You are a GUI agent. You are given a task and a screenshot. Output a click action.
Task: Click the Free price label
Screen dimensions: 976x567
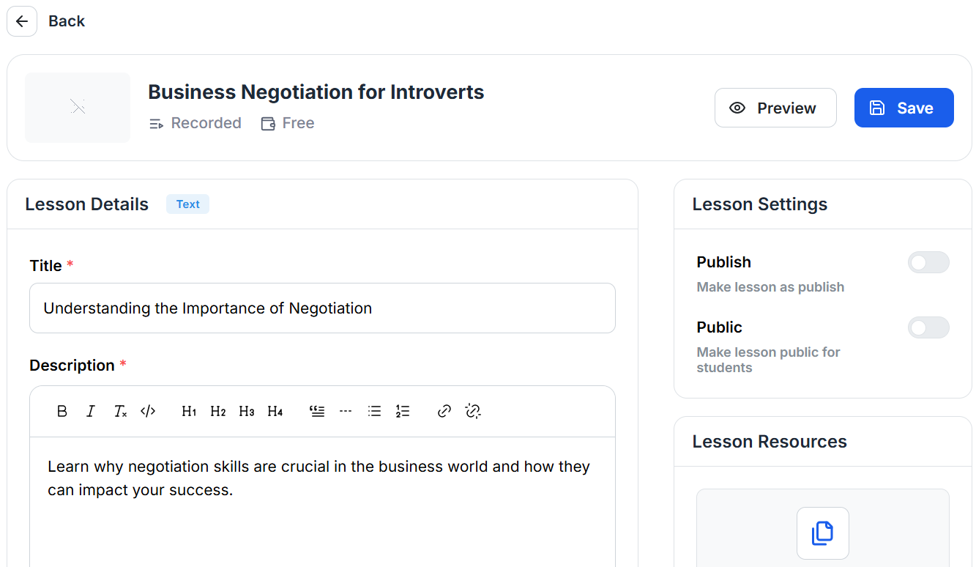click(288, 123)
